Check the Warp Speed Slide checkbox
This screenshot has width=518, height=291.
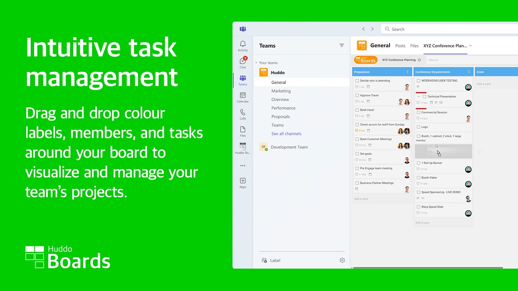(418, 207)
